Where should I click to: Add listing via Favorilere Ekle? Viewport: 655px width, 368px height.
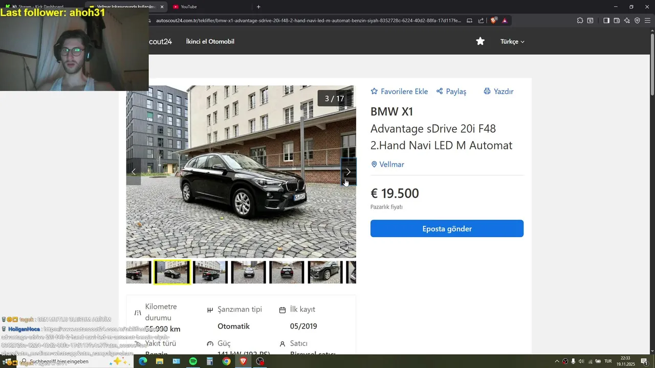[x=399, y=91]
